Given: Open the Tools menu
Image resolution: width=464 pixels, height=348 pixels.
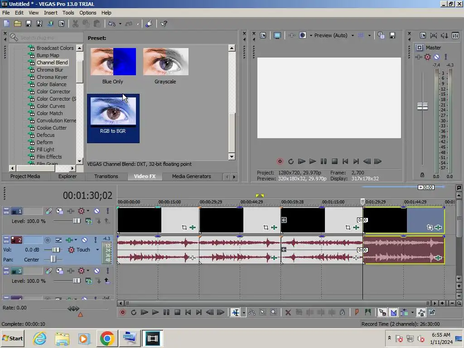Looking at the screenshot, I should 68,13.
